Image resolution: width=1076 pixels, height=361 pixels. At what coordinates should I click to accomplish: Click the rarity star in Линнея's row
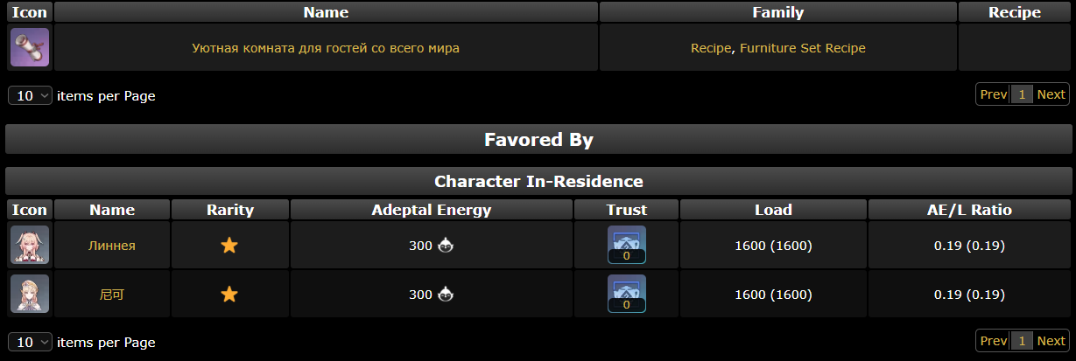tap(229, 246)
